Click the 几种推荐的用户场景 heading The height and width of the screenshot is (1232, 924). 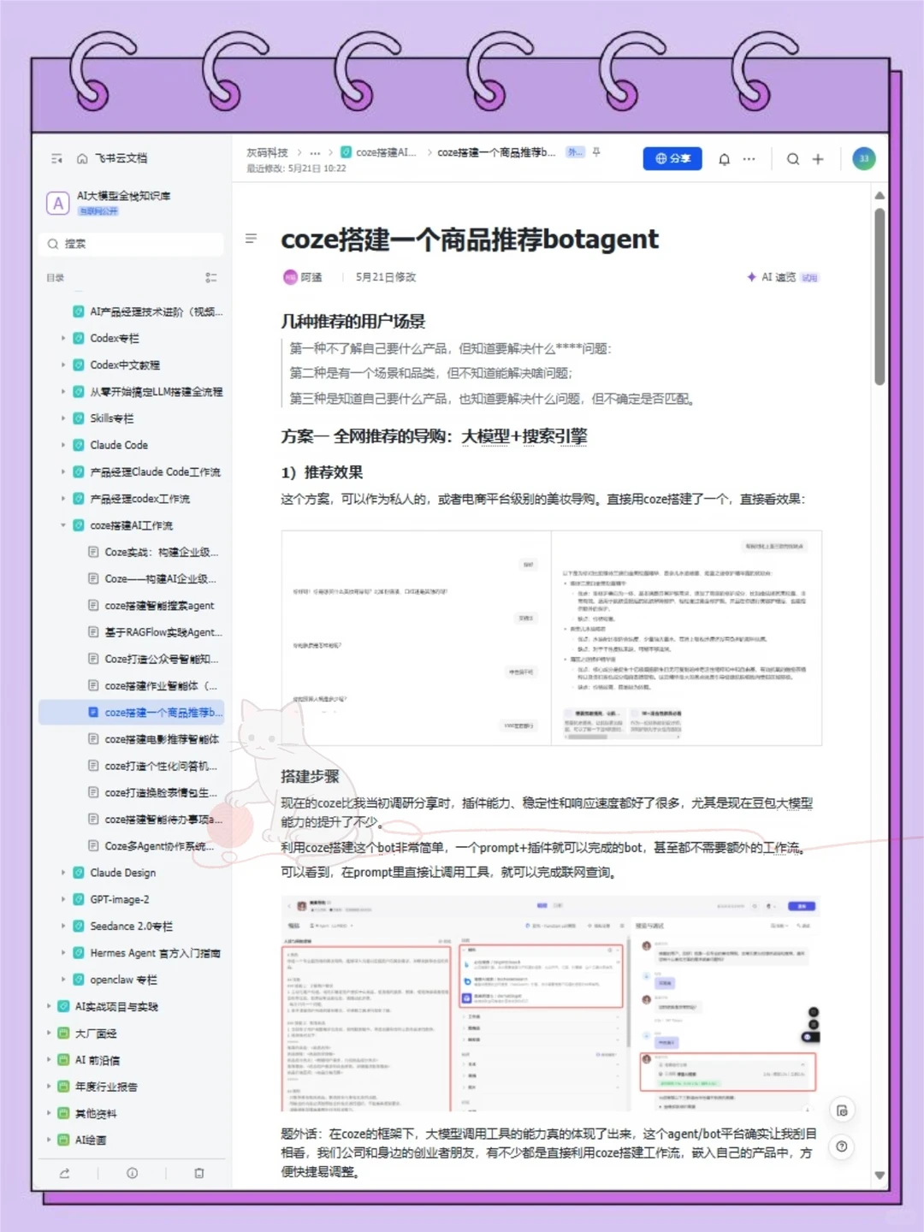352,322
